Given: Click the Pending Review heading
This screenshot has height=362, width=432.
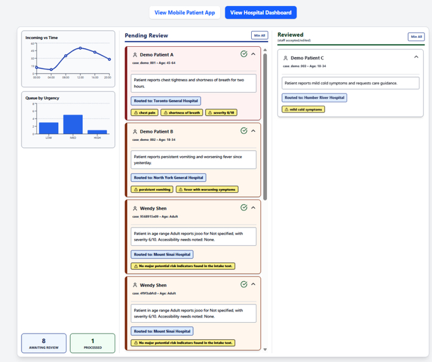Looking at the screenshot, I should click(x=146, y=35).
